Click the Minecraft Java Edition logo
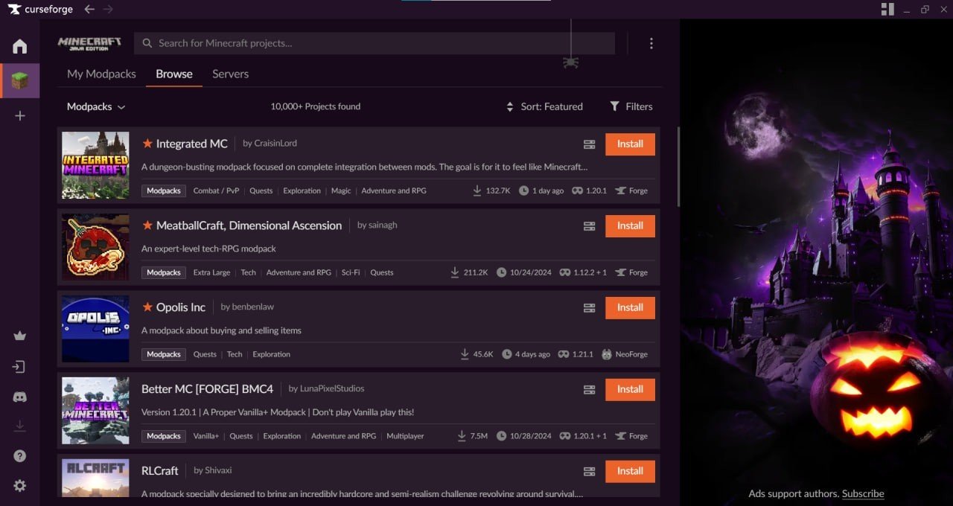Viewport: 953px width, 506px height. click(89, 43)
